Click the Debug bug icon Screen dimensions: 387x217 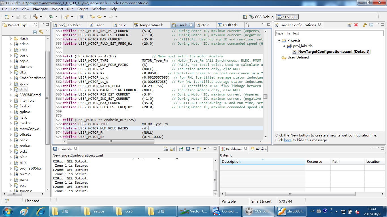(x=51, y=17)
